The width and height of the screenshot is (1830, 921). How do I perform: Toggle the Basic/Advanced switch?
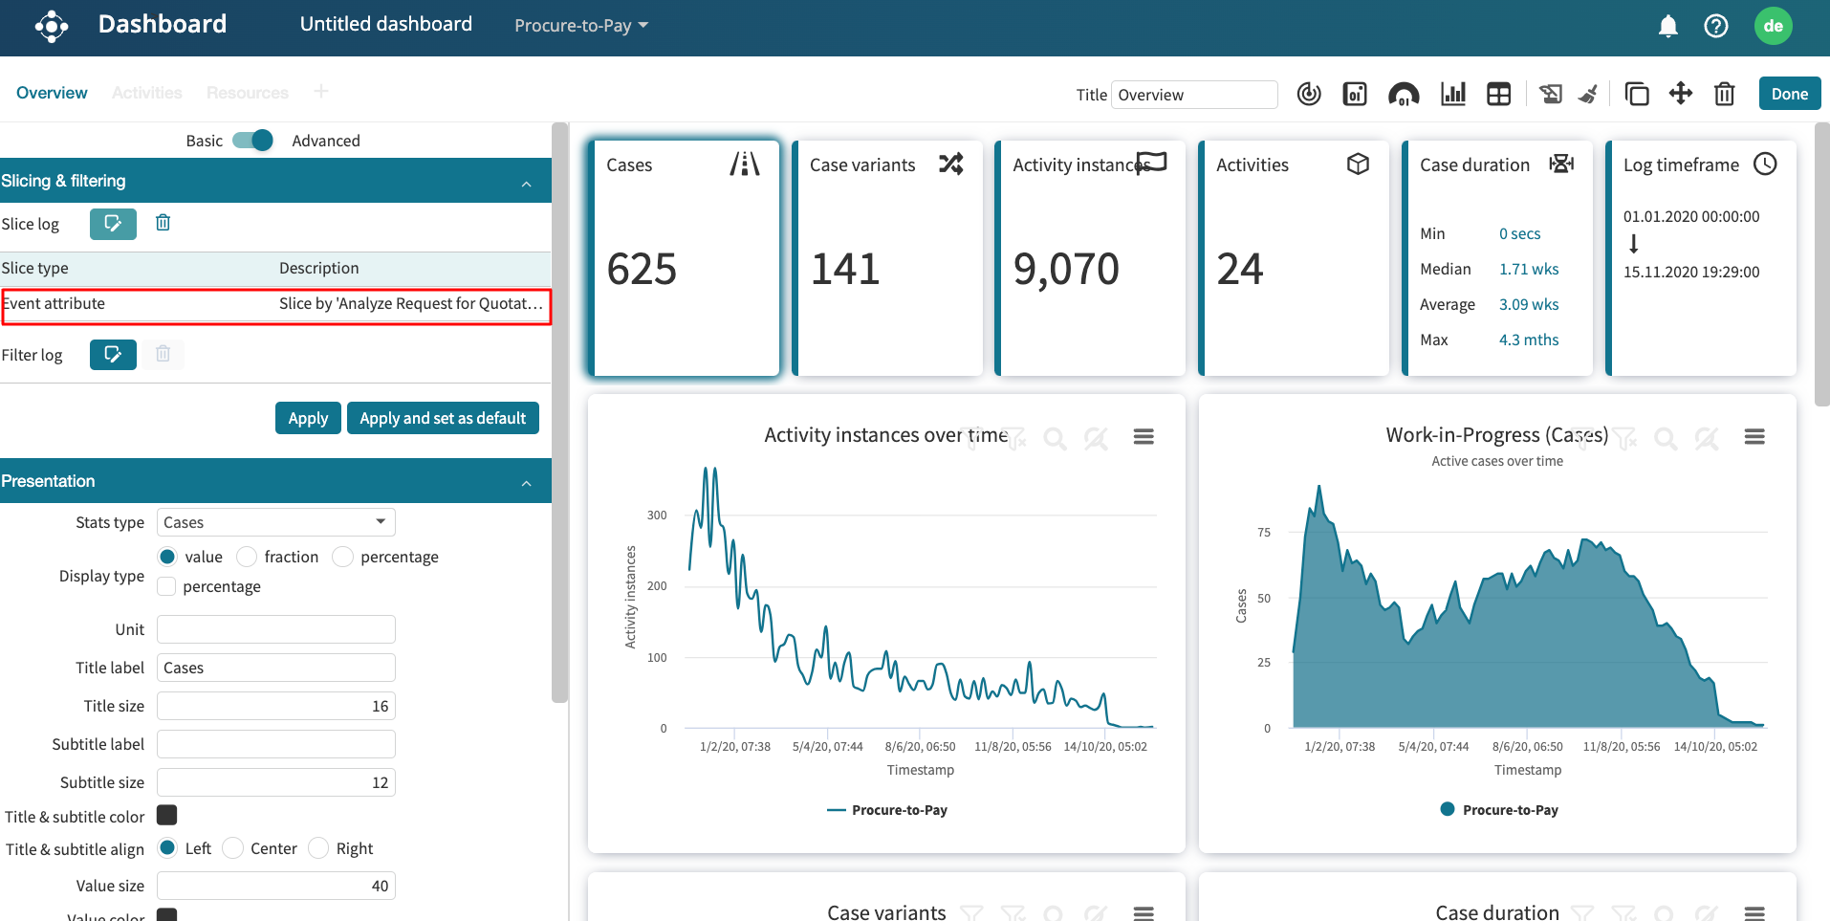[x=253, y=141]
